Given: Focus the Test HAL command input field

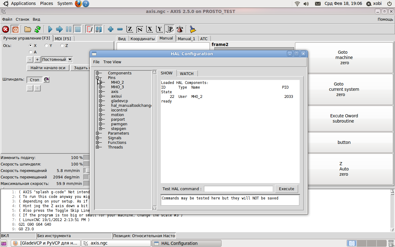Looking at the screenshot, I should click(x=239, y=189).
